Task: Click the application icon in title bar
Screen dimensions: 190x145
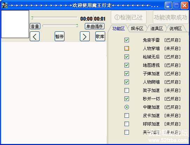Action: point(5,5)
